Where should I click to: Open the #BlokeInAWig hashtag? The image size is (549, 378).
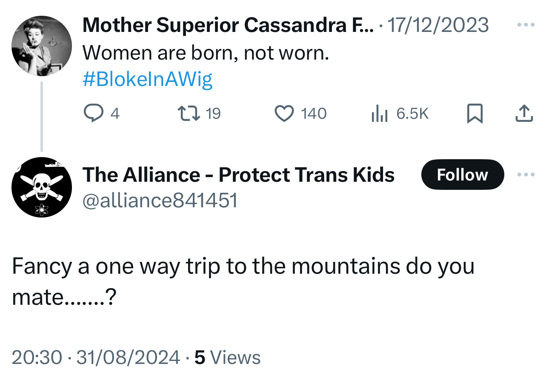click(147, 79)
